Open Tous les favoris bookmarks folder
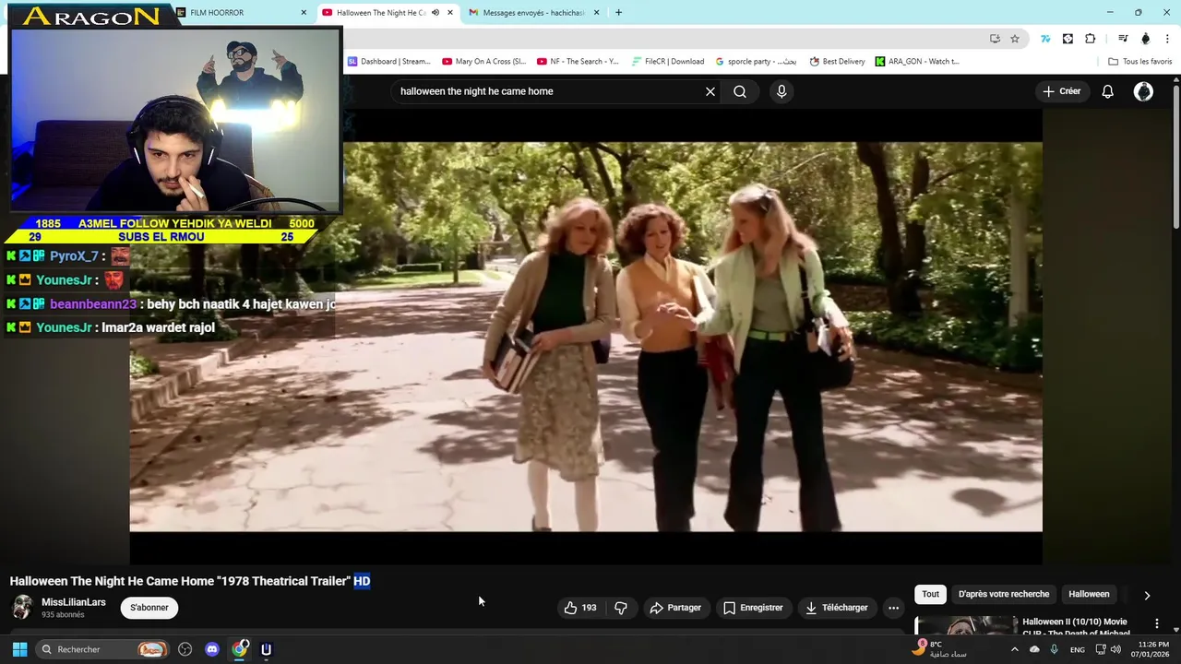 click(1140, 62)
